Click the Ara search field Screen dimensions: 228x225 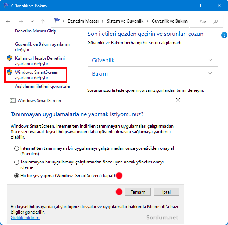pyautogui.click(x=206, y=21)
